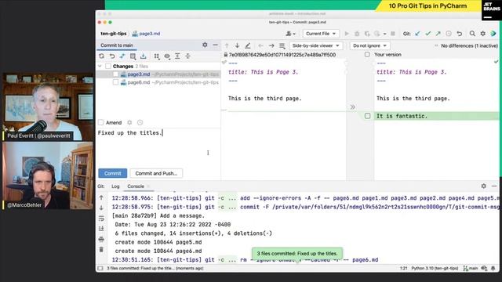Toggle the Your version checkbox

[367, 55]
